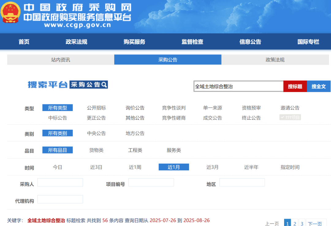Select the 近3月 time range option
The height and width of the screenshot is (226, 331).
212,167
